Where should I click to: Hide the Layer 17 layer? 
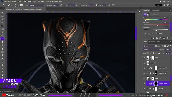144,63
